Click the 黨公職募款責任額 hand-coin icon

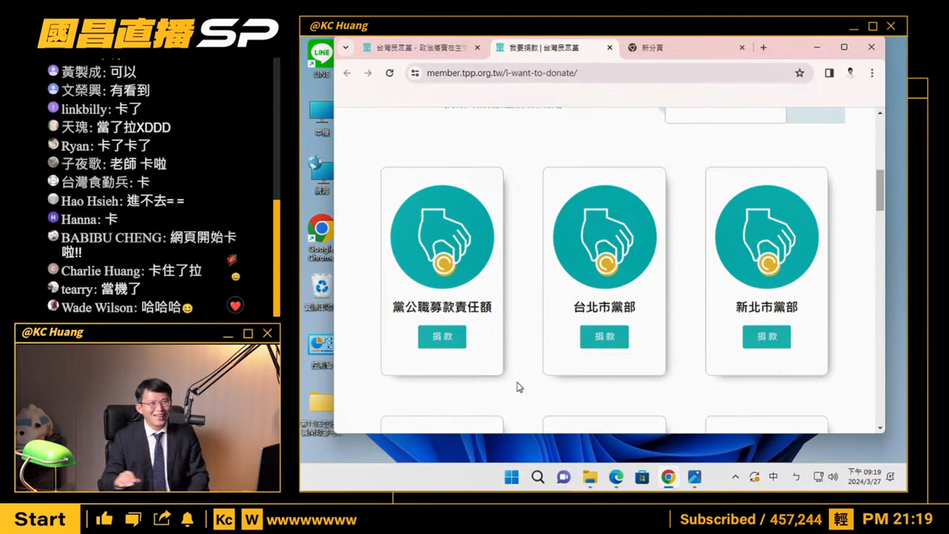coord(442,237)
